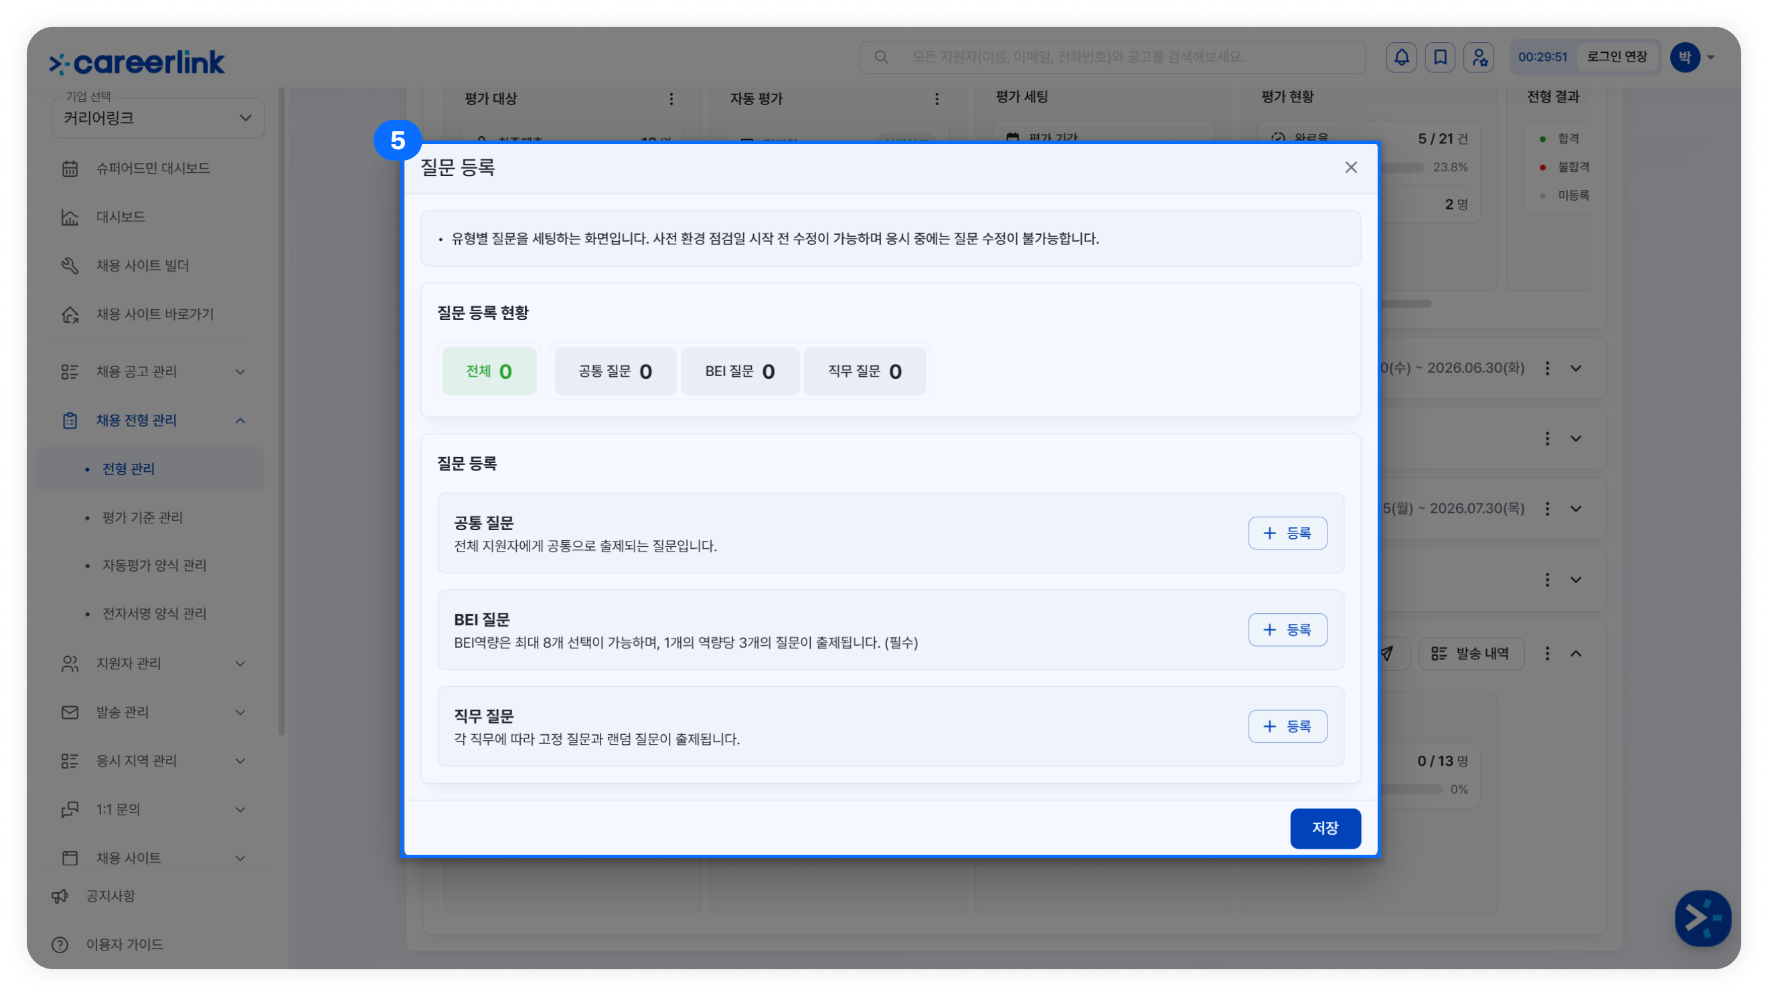
Task: Register a 직무 질문 with 등록 button
Action: (x=1287, y=726)
